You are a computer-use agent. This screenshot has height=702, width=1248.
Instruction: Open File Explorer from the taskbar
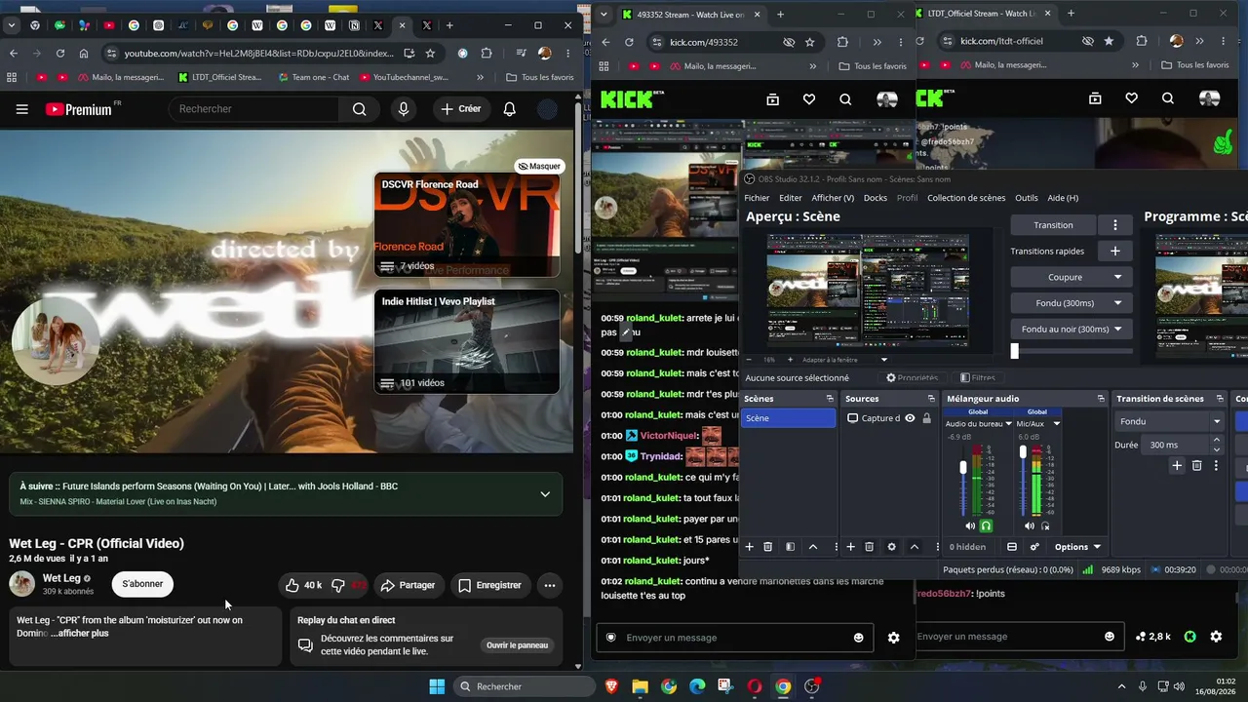pyautogui.click(x=641, y=686)
